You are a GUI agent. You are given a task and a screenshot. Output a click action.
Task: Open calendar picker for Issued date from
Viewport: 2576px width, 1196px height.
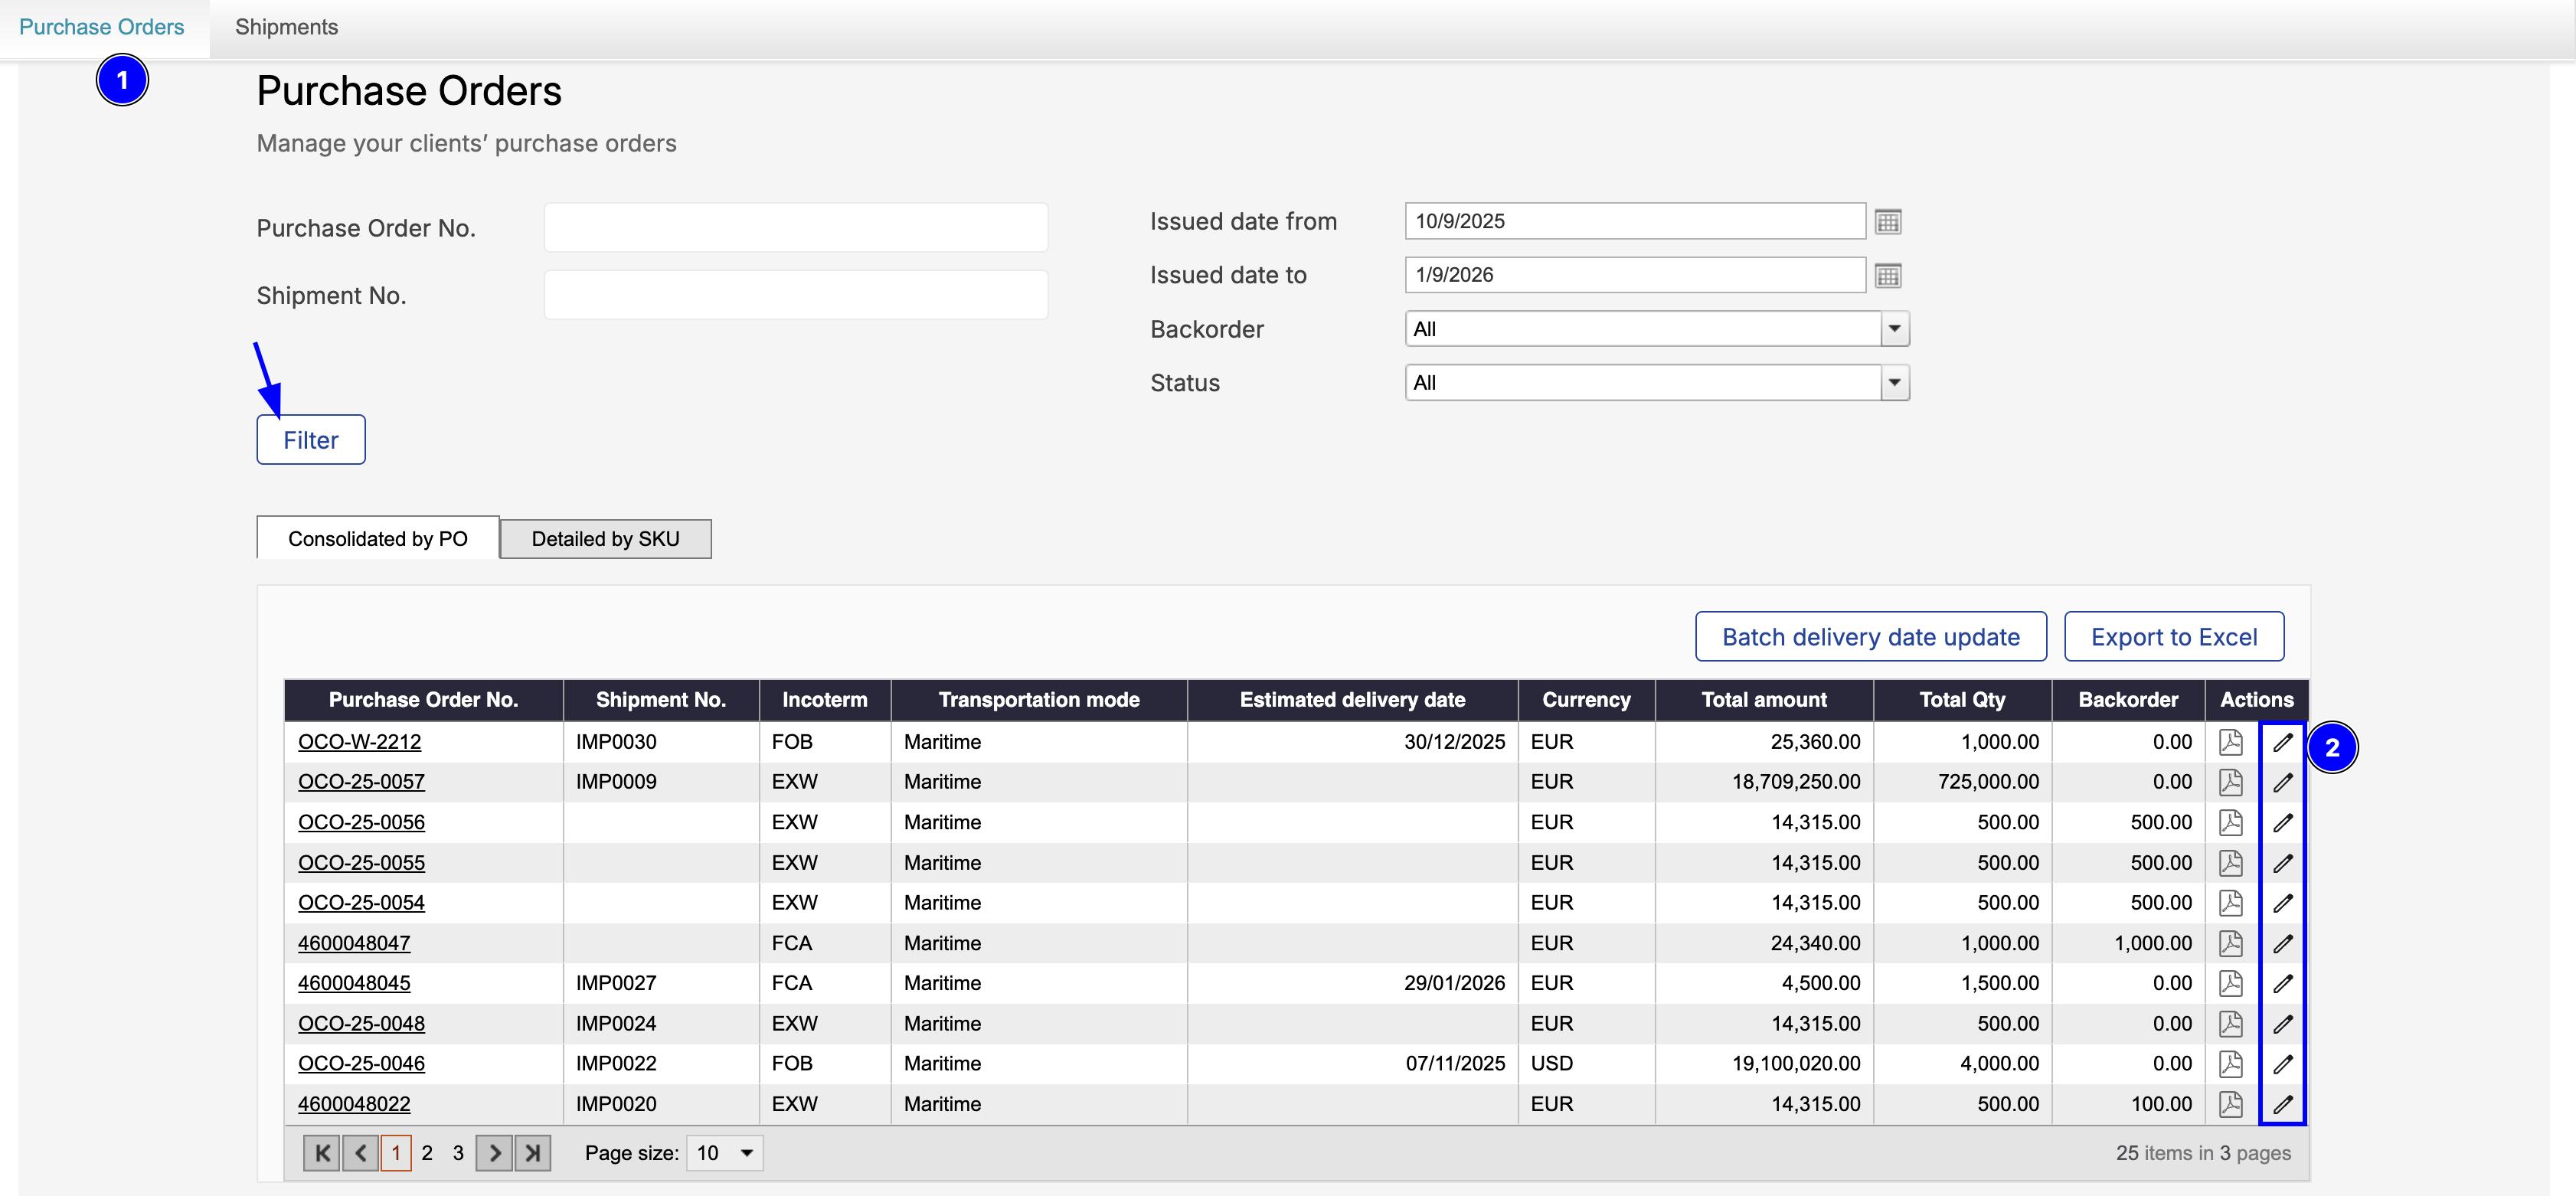tap(1887, 222)
